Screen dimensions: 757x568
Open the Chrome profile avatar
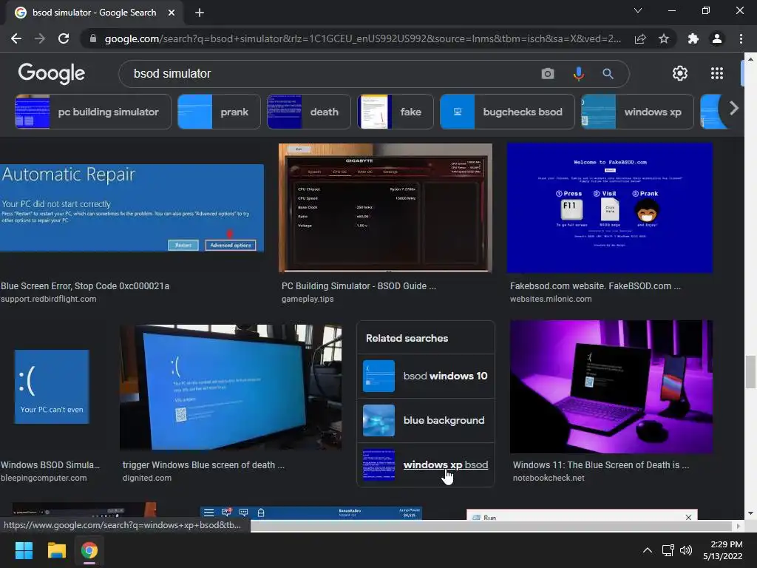717,38
